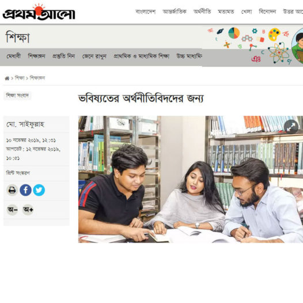Select the খেলা menu item
303x303 pixels.
[x=247, y=12]
